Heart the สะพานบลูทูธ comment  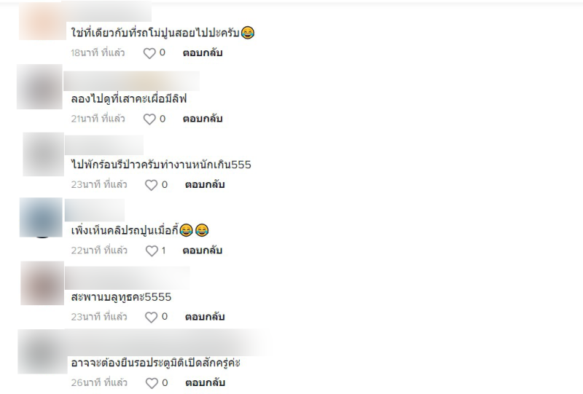click(x=151, y=317)
